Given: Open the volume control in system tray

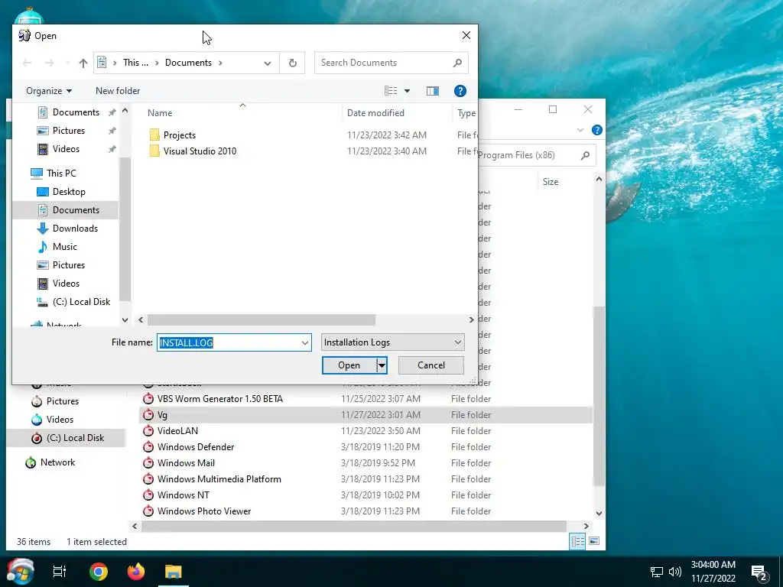Looking at the screenshot, I should (674, 572).
